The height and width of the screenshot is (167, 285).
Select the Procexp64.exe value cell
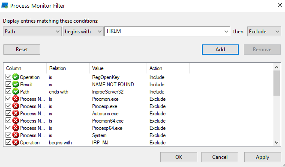tap(107, 128)
